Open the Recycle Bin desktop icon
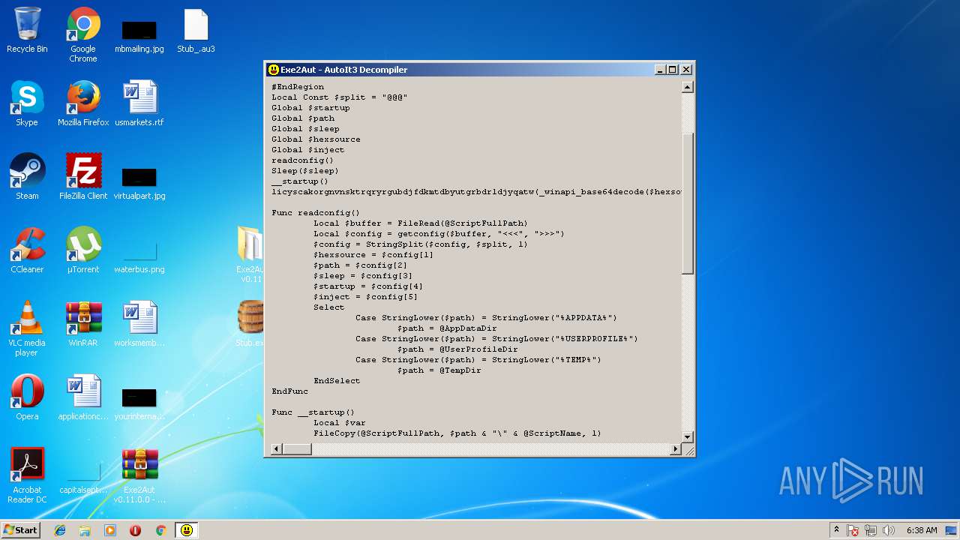 27,30
